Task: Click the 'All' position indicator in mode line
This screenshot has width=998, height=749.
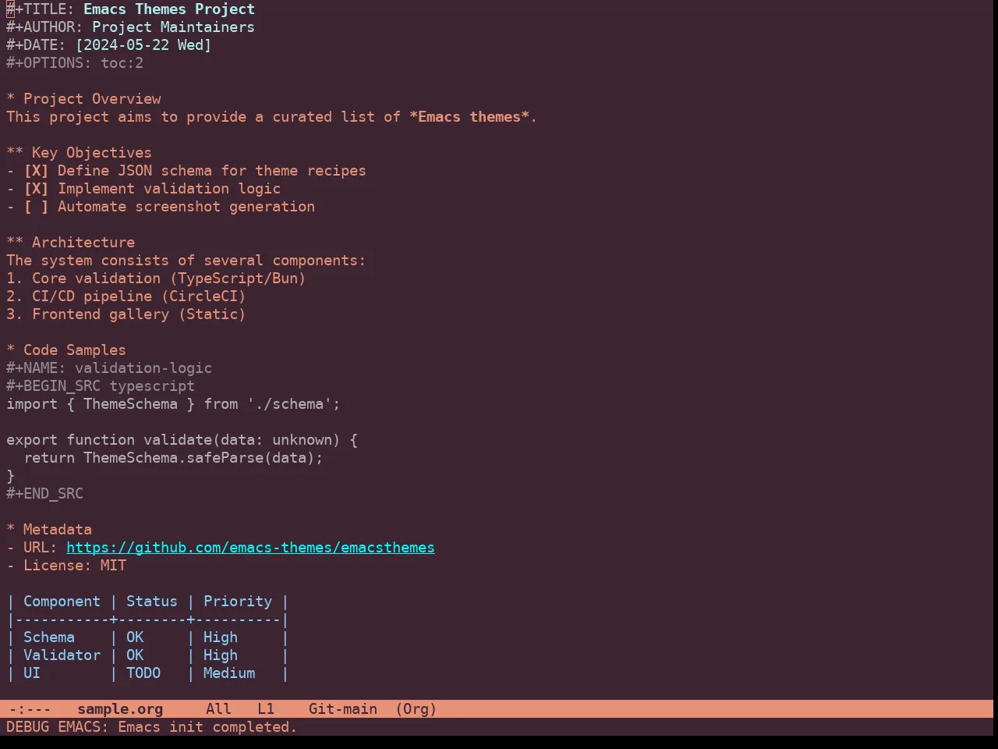Action: click(x=218, y=709)
